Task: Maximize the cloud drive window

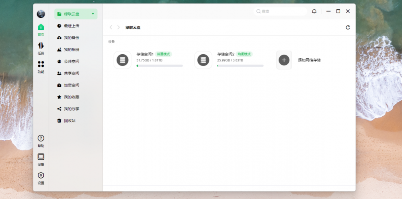Action: (338, 11)
